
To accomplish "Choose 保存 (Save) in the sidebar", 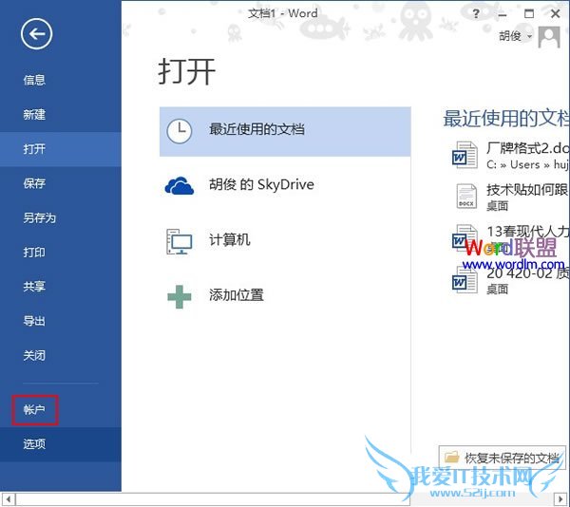I will coord(61,183).
